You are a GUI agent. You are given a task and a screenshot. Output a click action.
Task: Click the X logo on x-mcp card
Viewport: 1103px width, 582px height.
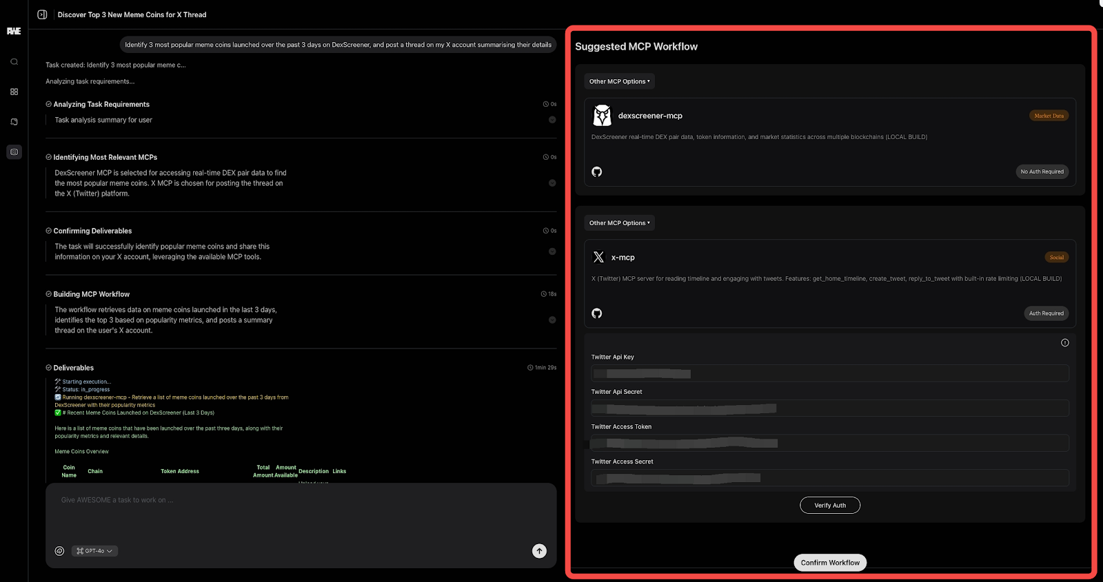pyautogui.click(x=598, y=257)
